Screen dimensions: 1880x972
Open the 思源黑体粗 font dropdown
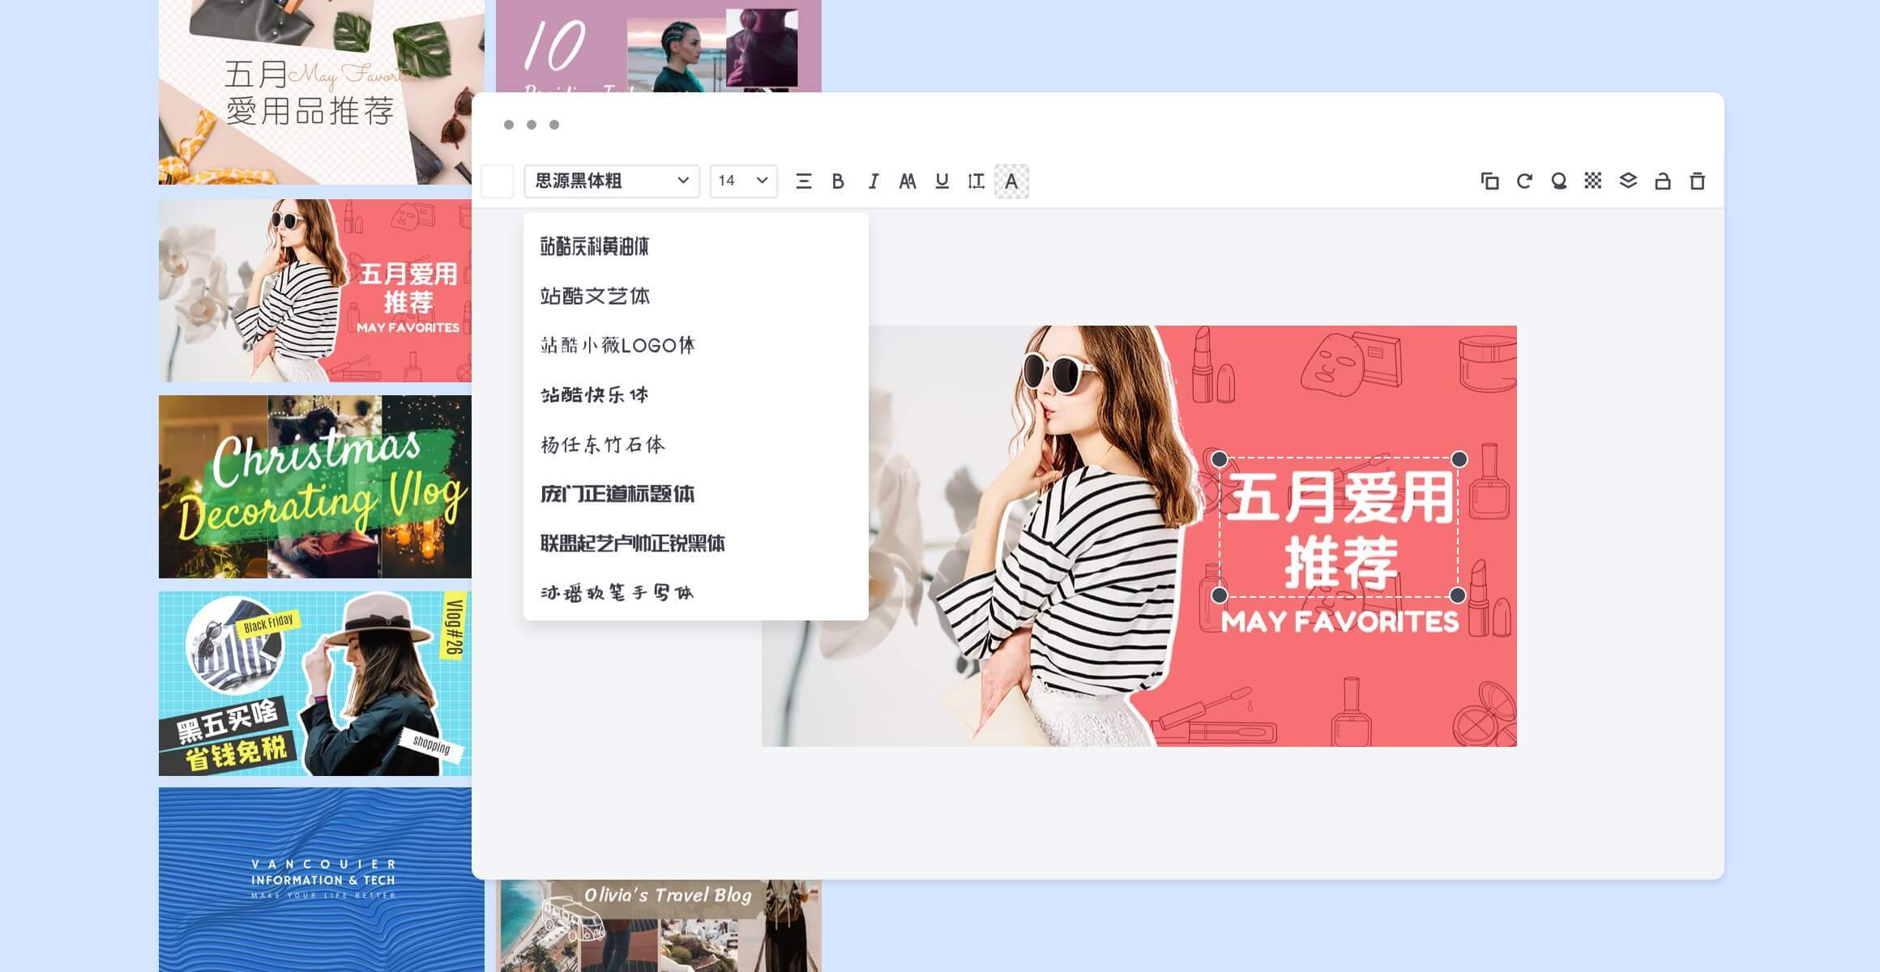[612, 181]
